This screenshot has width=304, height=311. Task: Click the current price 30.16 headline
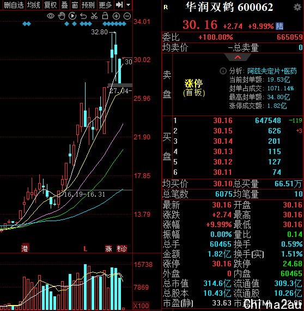point(200,25)
